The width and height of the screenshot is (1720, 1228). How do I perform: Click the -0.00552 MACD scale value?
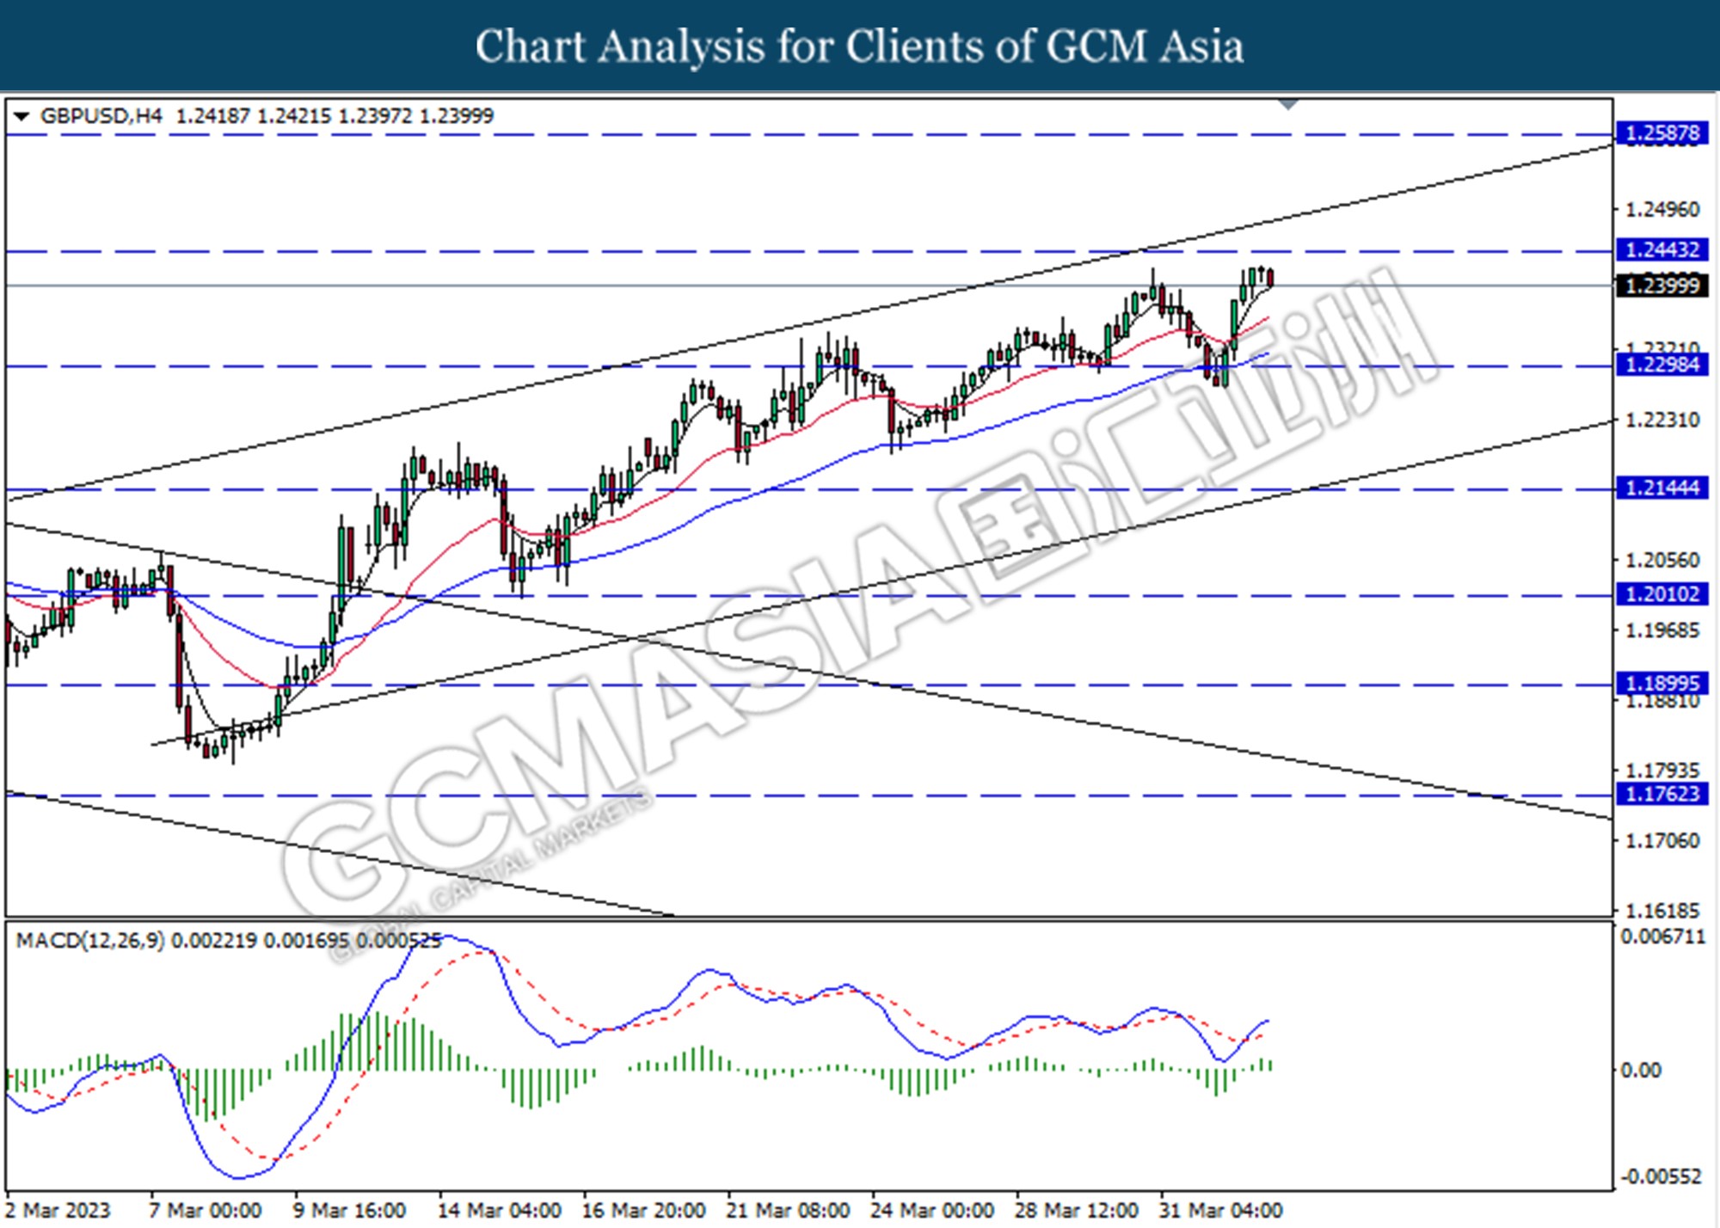1662,1177
